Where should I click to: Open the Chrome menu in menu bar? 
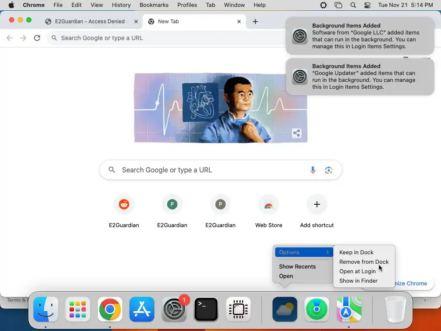[x=34, y=5]
